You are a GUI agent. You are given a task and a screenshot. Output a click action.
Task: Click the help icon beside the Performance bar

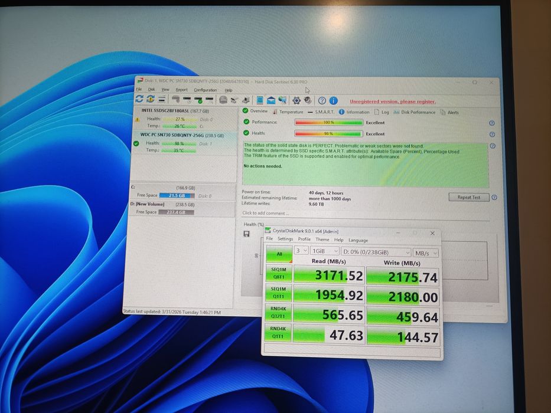point(491,123)
